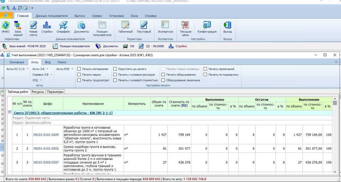Open База знаний in the ribbon
Viewport: 341px width, 182px height.
[x=18, y=27]
